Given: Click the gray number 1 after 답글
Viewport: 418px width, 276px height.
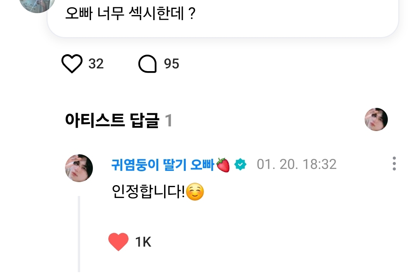Looking at the screenshot, I should 168,121.
